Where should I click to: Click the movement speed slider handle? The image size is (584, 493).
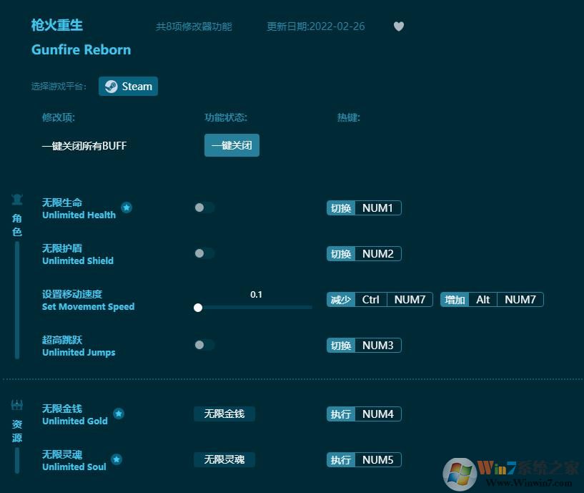[x=198, y=308]
